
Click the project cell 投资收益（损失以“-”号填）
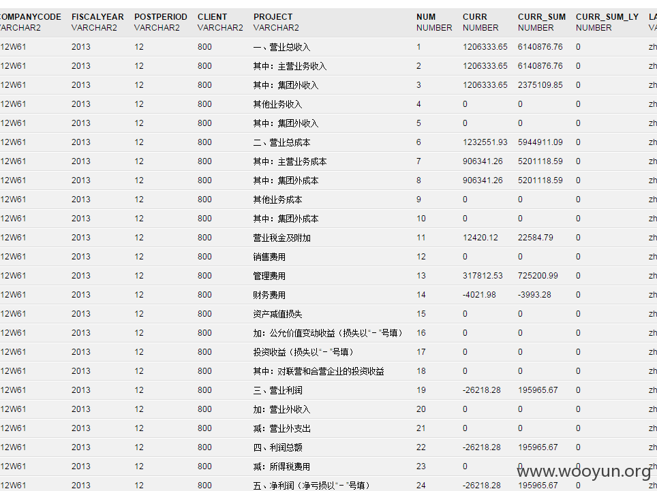pyautogui.click(x=304, y=352)
